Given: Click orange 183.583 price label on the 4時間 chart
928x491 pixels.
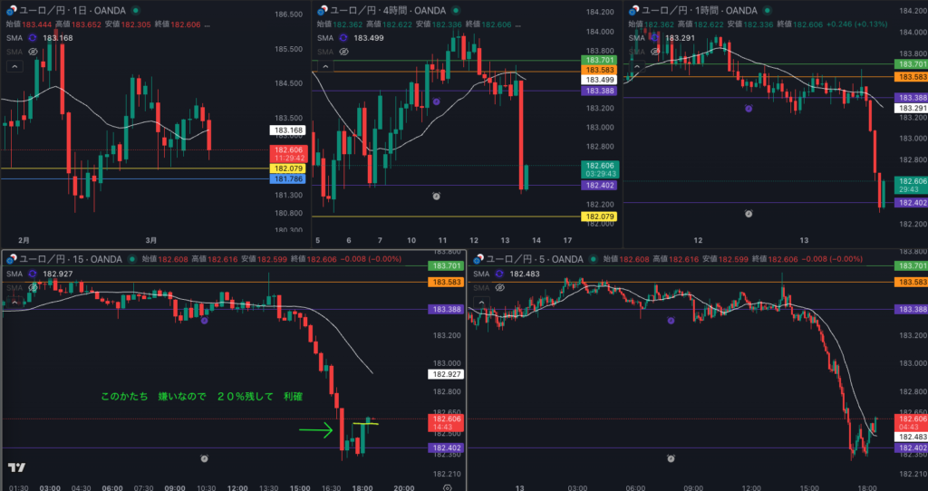Looking at the screenshot, I should pos(600,70).
